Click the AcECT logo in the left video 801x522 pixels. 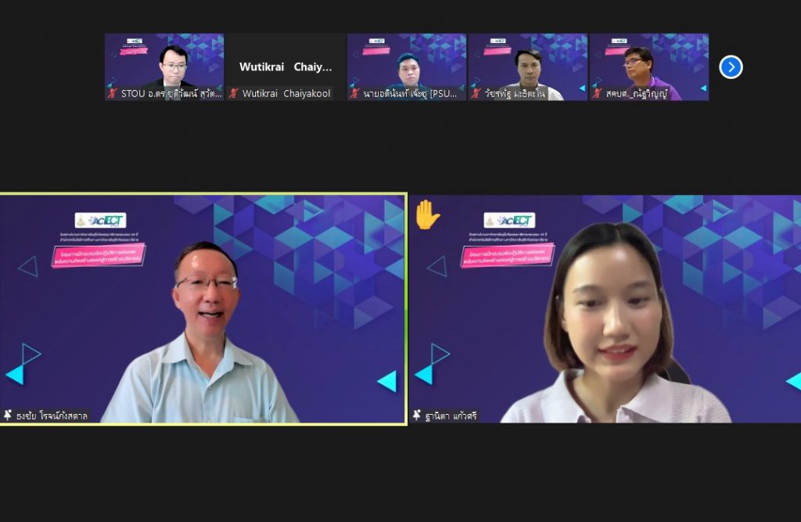tap(100, 221)
